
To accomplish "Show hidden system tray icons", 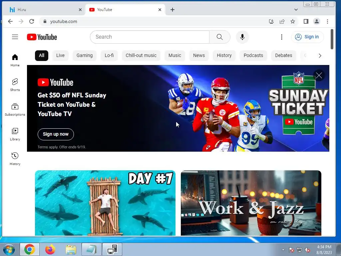I will tap(283, 250).
